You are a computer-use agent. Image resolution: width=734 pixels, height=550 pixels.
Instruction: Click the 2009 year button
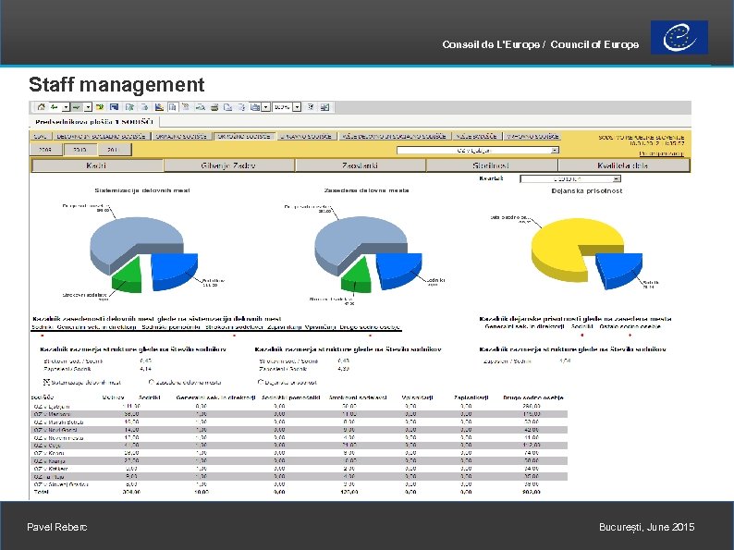pos(45,150)
